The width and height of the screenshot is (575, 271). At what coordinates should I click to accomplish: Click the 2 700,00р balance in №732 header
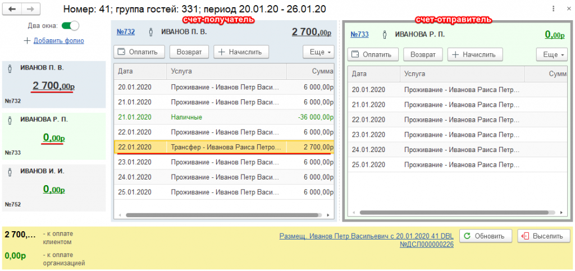pyautogui.click(x=312, y=32)
